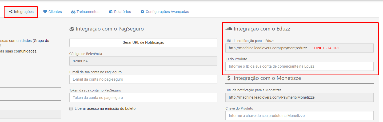The width and height of the screenshot is (383, 122).
Task: Click 'E-mail da sua conta no PagSeguro' label
Action: (95, 72)
